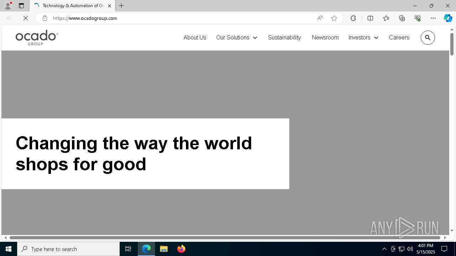The height and width of the screenshot is (256, 456).
Task: Click the Microsoft Edge taskbar icon
Action: (x=146, y=249)
